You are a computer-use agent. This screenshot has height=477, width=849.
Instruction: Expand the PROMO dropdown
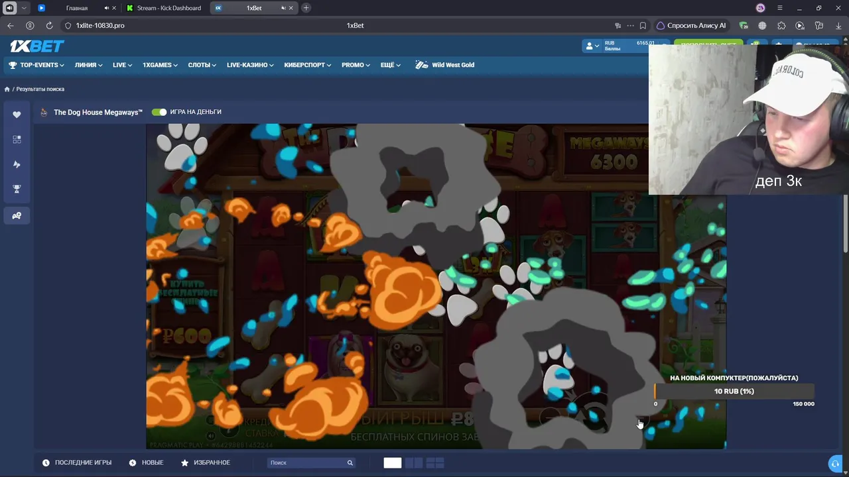[x=356, y=65]
